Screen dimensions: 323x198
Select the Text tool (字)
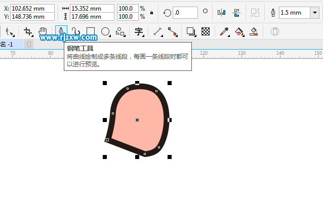(139, 32)
